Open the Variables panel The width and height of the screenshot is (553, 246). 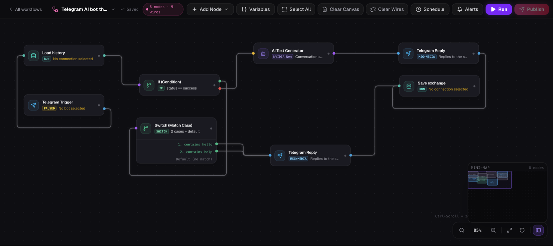coord(255,9)
